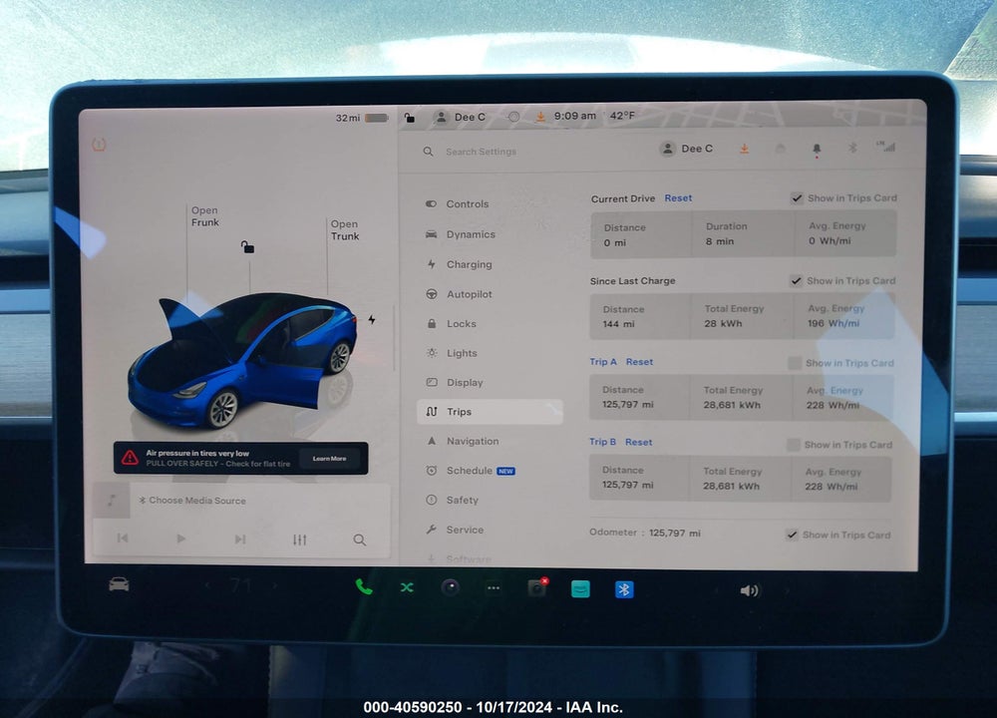Open the media search icon

359,539
